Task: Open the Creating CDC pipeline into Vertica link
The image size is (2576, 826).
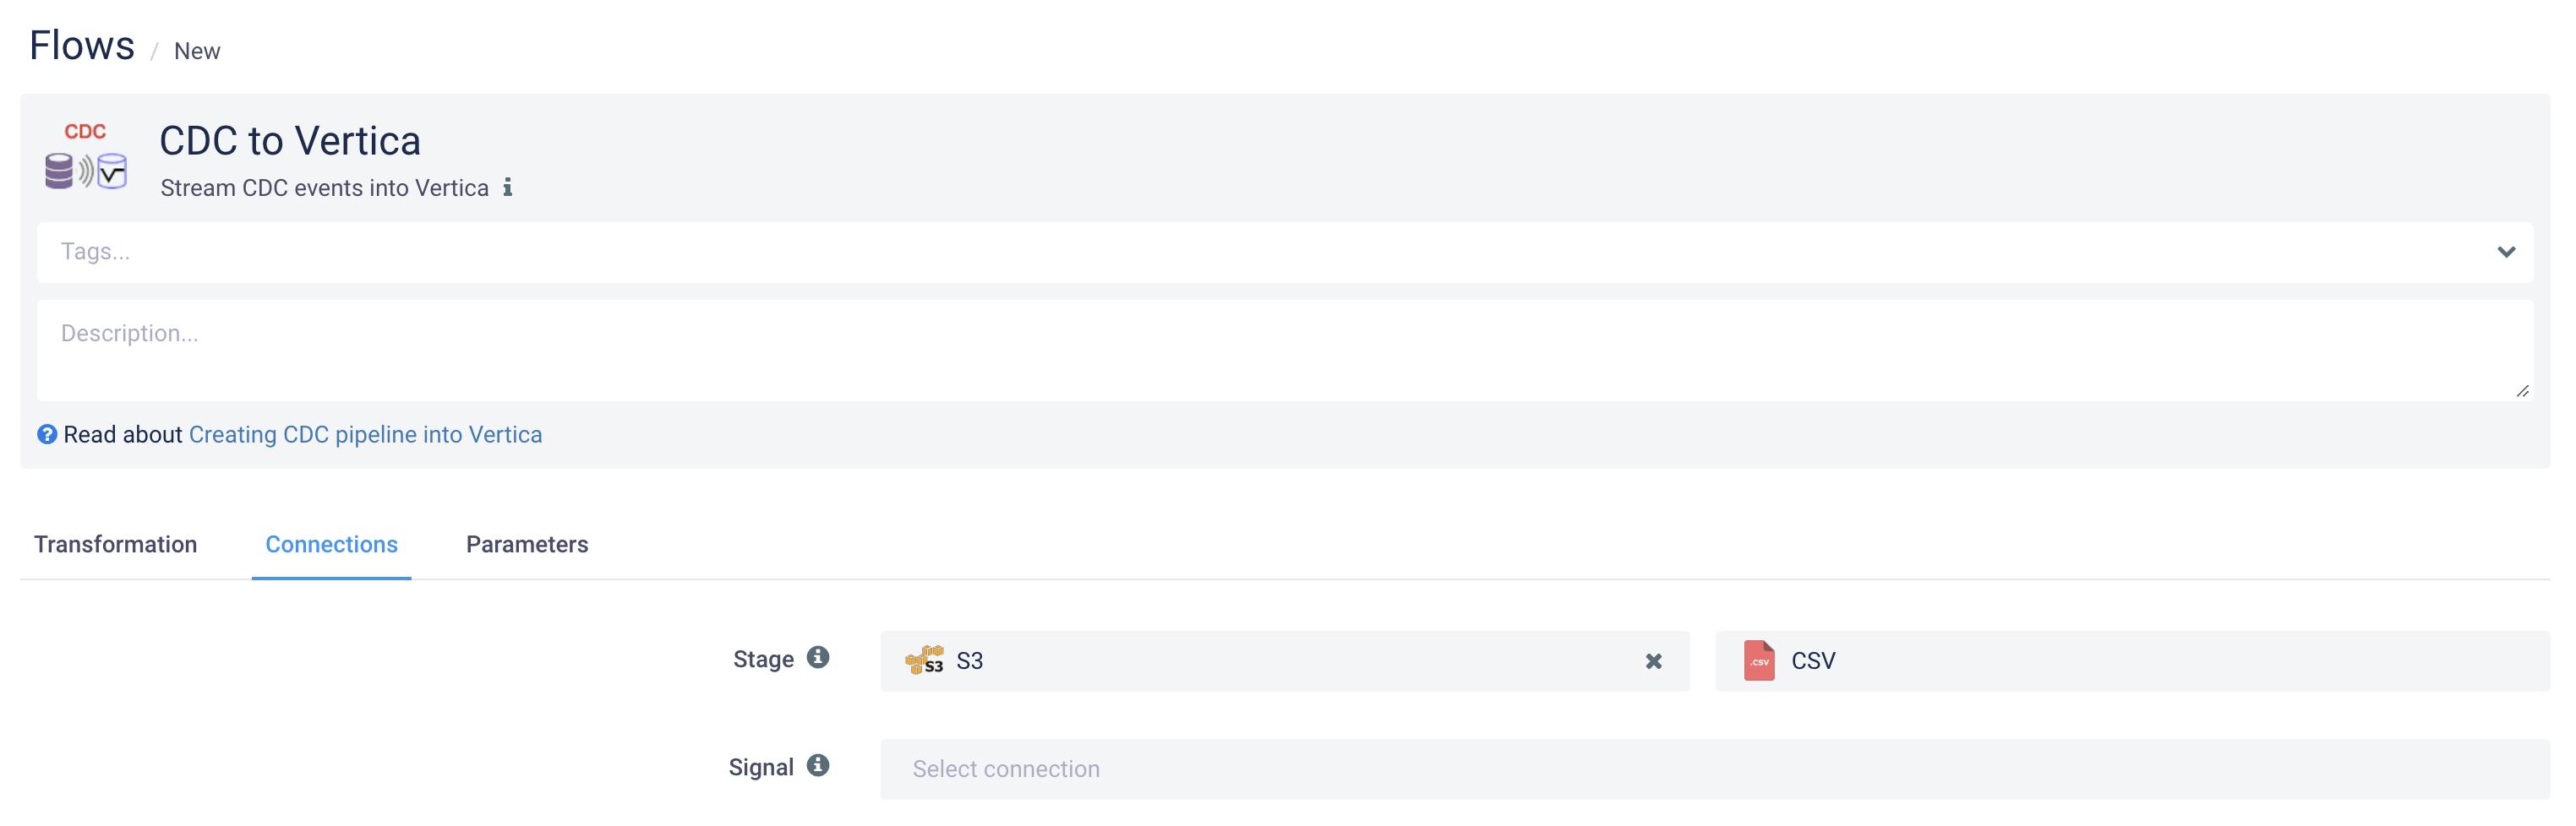Action: [365, 434]
